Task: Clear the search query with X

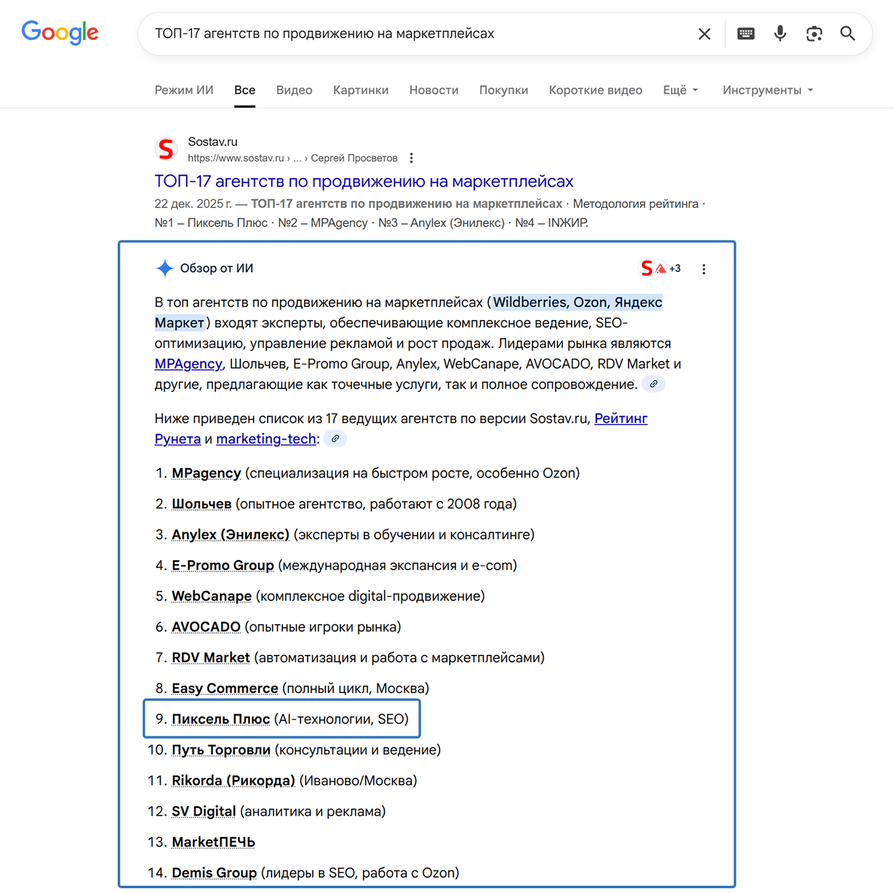Action: 704,34
